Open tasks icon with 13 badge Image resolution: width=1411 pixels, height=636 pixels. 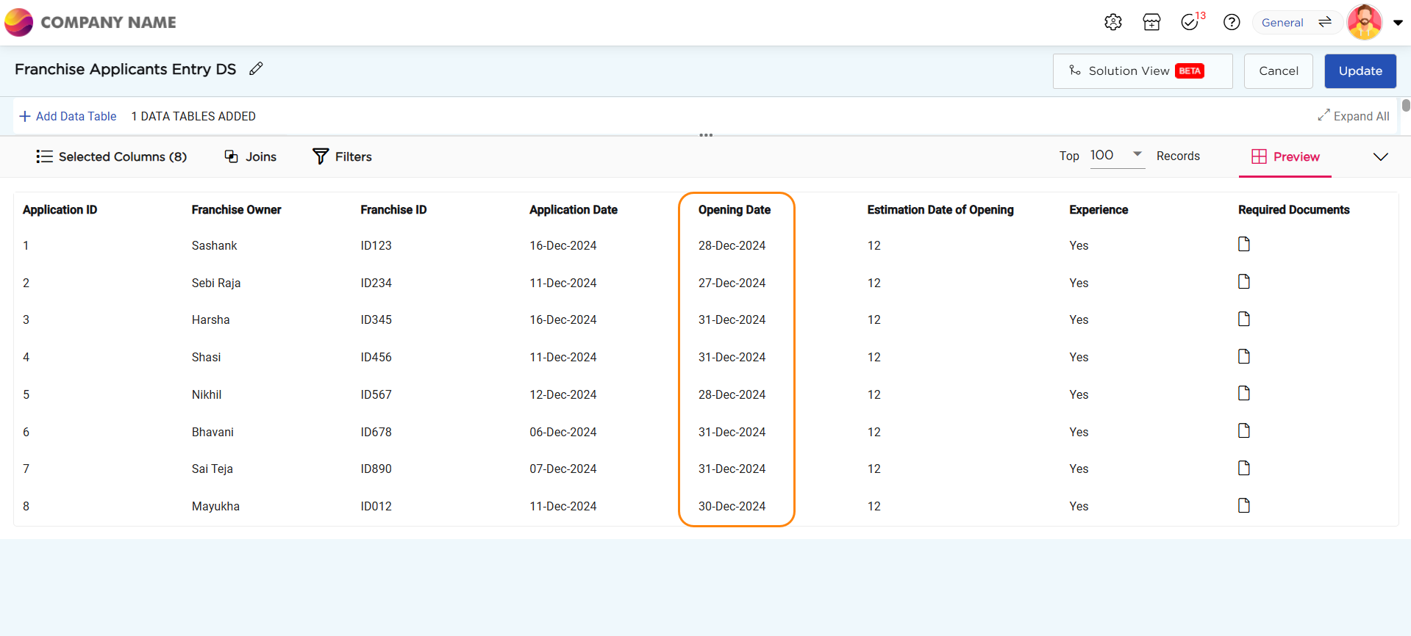pyautogui.click(x=1190, y=23)
